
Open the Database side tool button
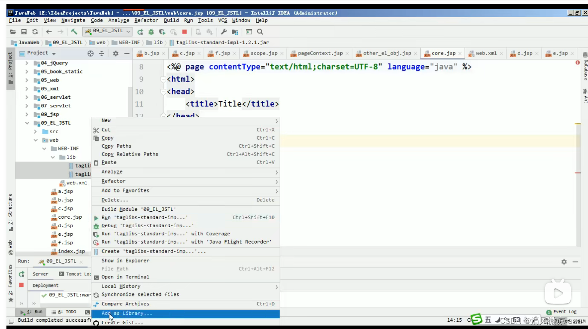pos(584,67)
